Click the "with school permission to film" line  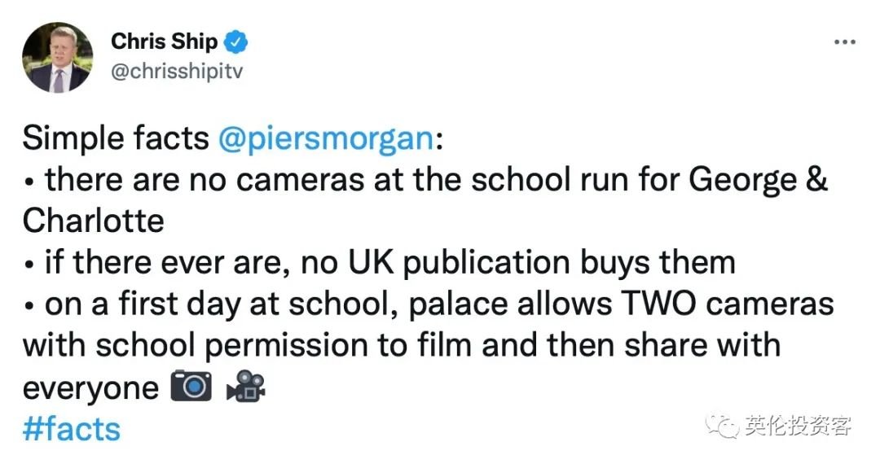pos(244,346)
